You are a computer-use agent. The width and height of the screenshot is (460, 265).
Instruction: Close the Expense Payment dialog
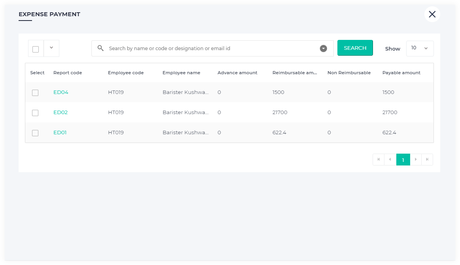pos(432,14)
